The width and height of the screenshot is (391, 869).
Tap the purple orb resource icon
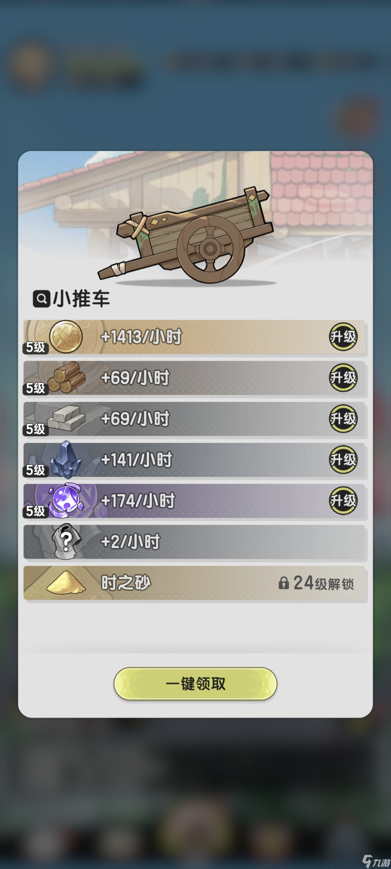[66, 501]
